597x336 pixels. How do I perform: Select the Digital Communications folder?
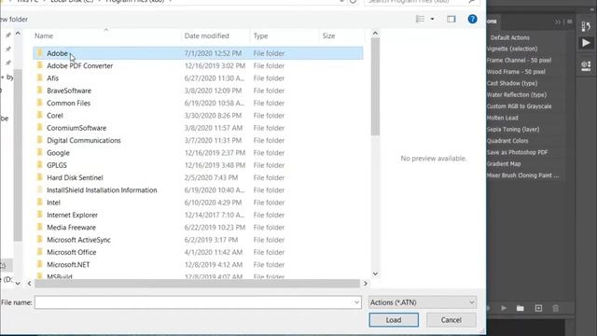pyautogui.click(x=84, y=140)
